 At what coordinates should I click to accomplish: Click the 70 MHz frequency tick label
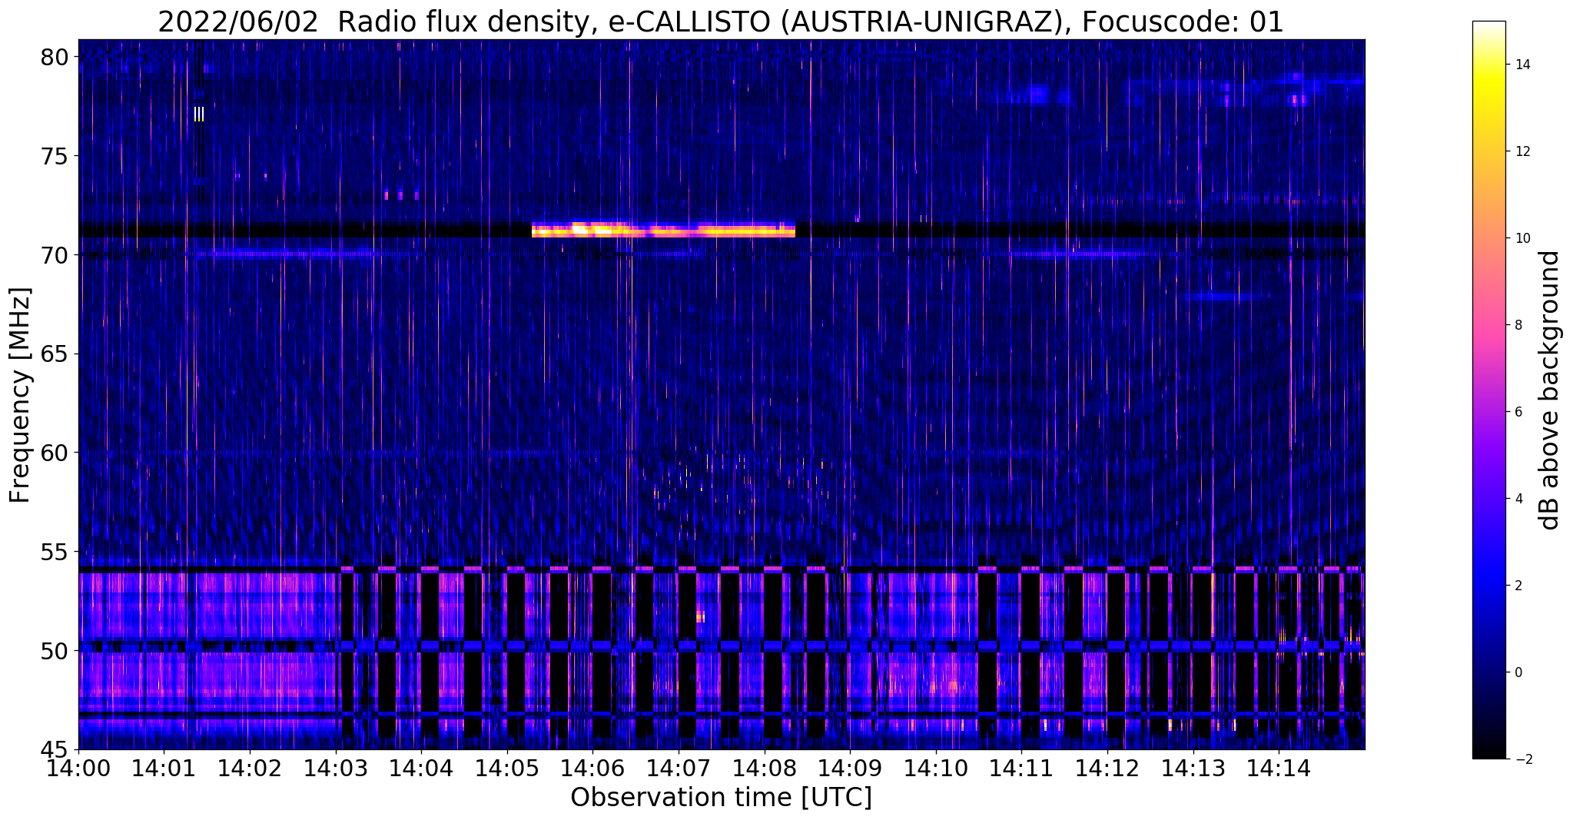coord(55,255)
